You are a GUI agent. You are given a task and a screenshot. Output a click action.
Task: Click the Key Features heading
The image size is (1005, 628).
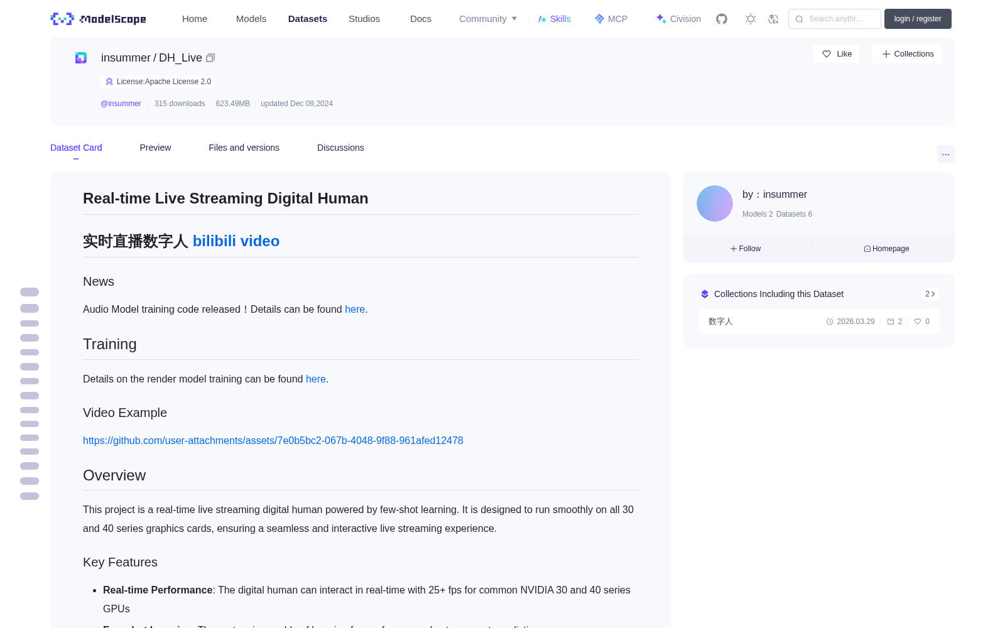(x=120, y=563)
